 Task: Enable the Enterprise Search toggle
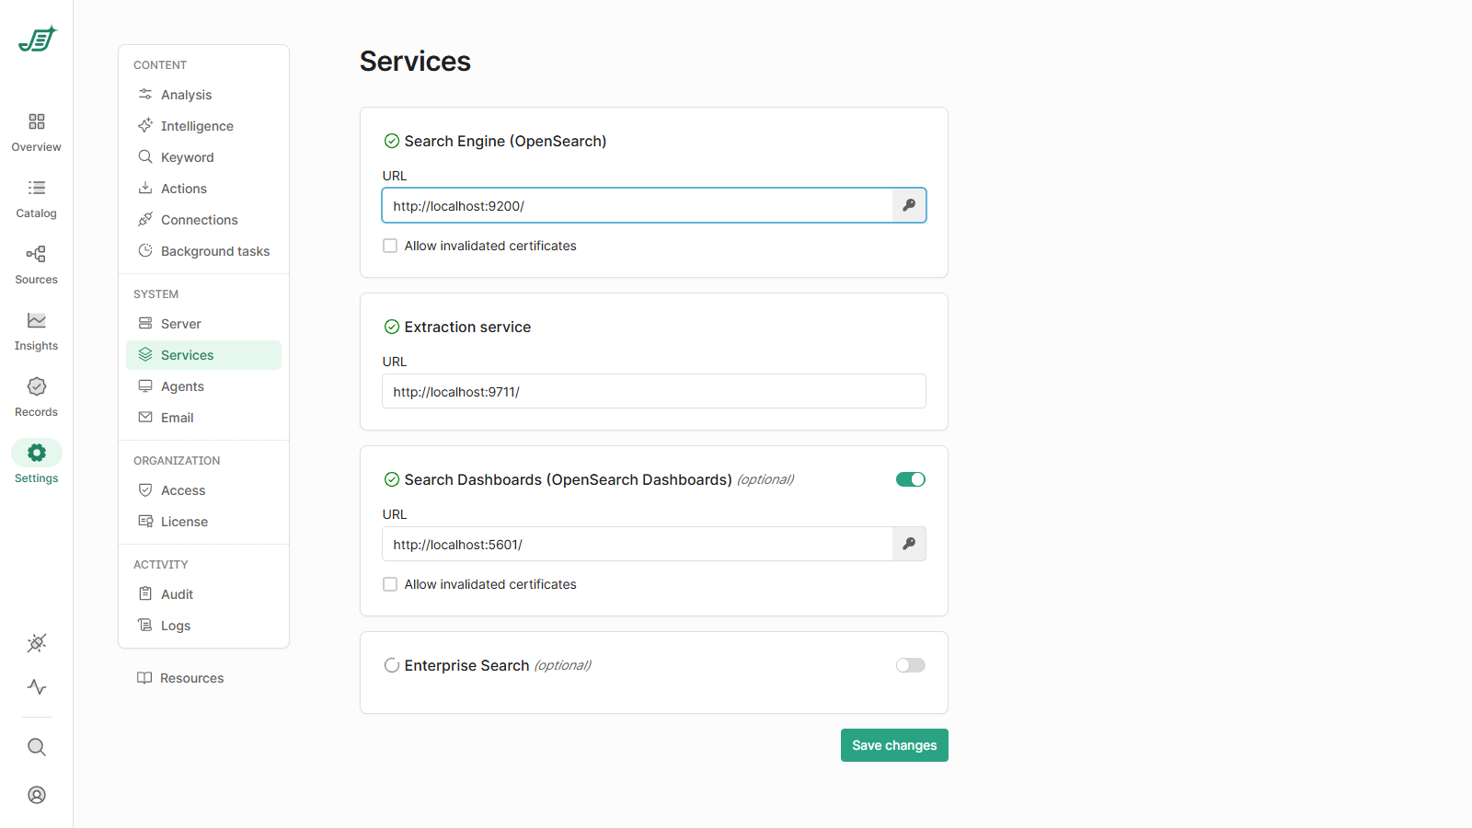[911, 665]
